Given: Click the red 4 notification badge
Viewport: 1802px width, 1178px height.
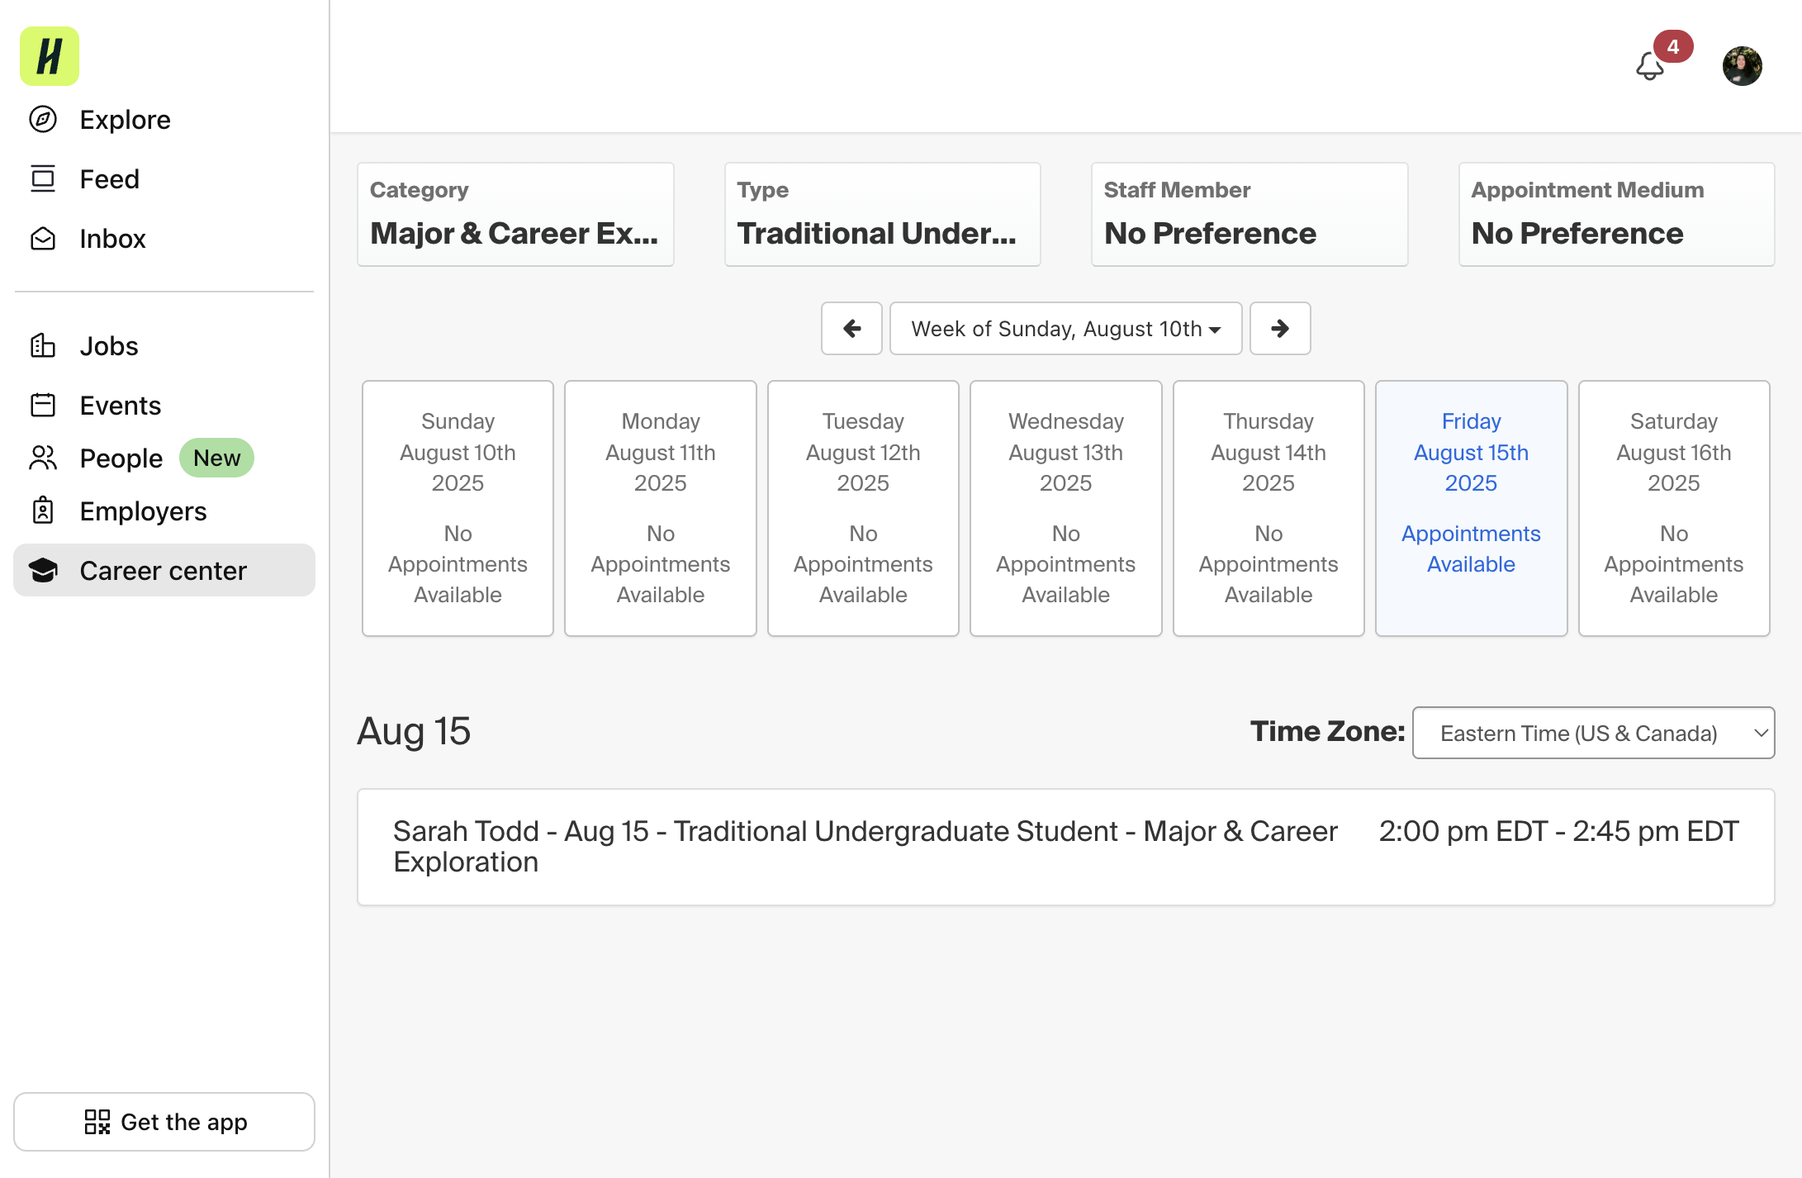Looking at the screenshot, I should click(1673, 46).
